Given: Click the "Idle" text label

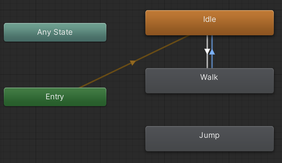Looking at the screenshot, I should 209,19.
